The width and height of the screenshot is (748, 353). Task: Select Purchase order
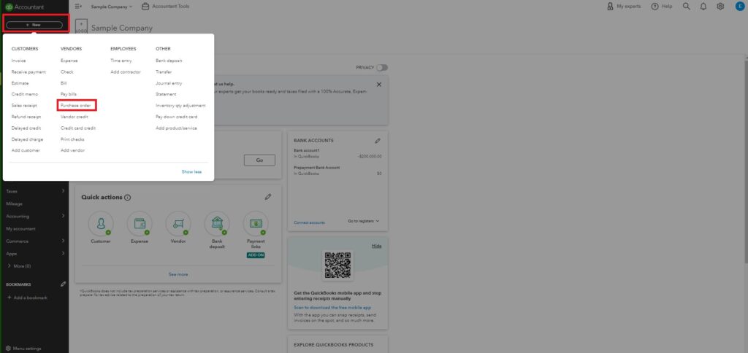pos(76,106)
